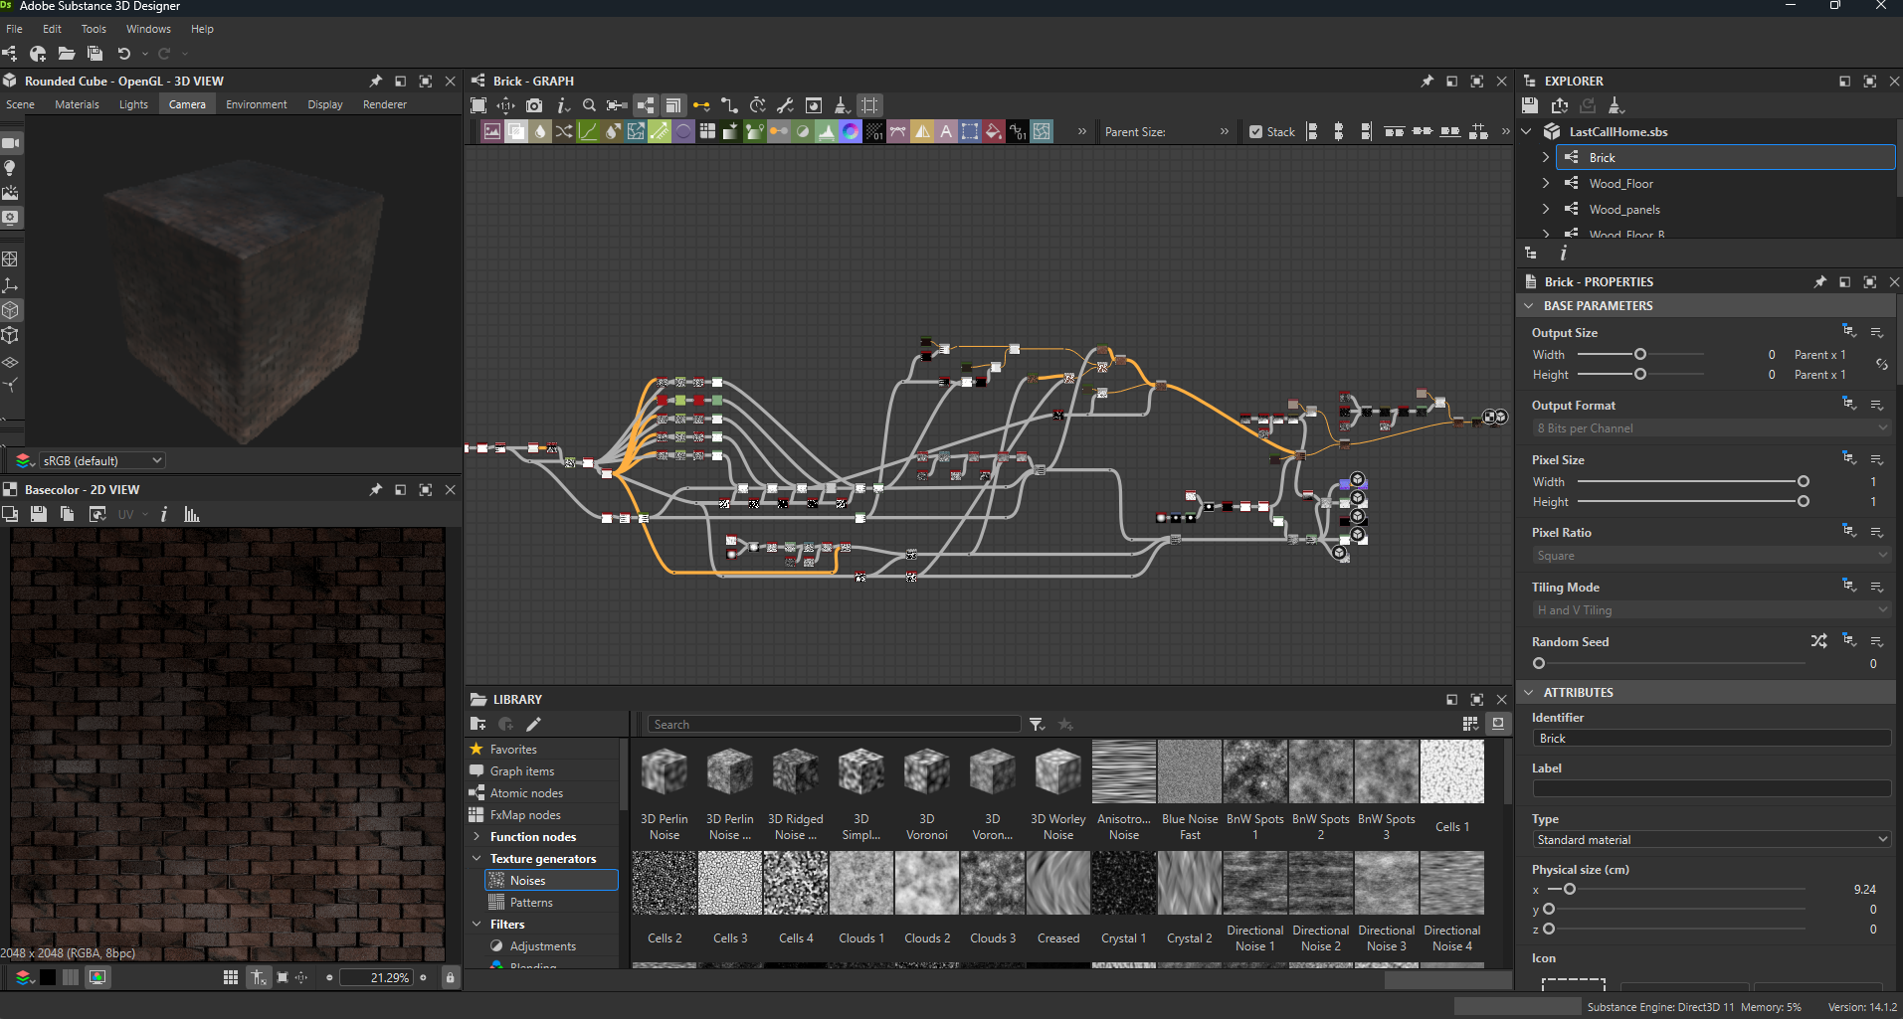Open the Windows menu
The image size is (1903, 1019).
coord(148,29)
